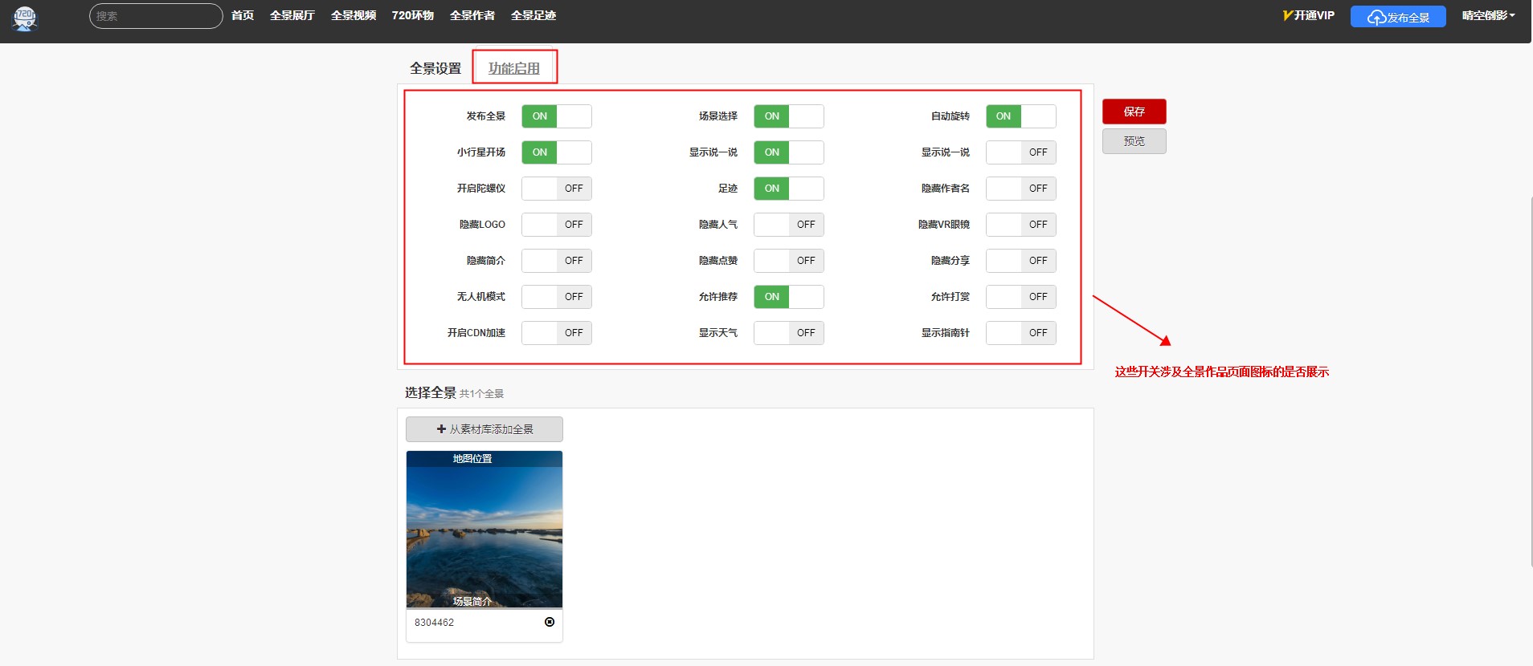
Task: Click the page's vertical scrollbar
Action: [x=1530, y=381]
